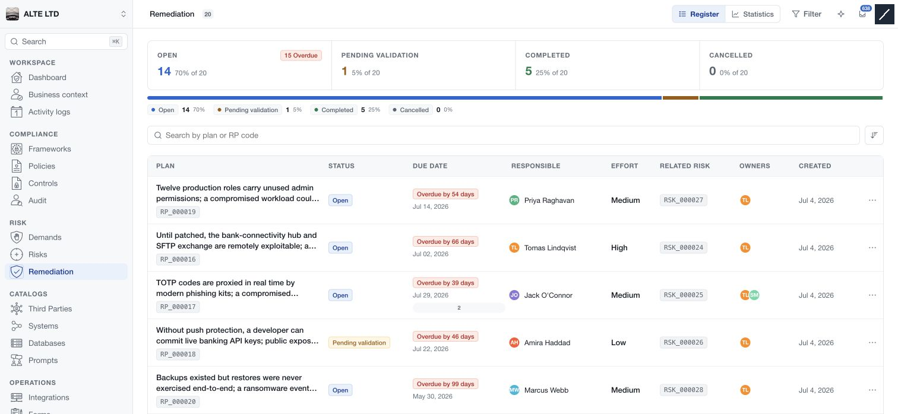This screenshot has height=414, width=898.
Task: Switch to the Register view
Action: pyautogui.click(x=698, y=14)
